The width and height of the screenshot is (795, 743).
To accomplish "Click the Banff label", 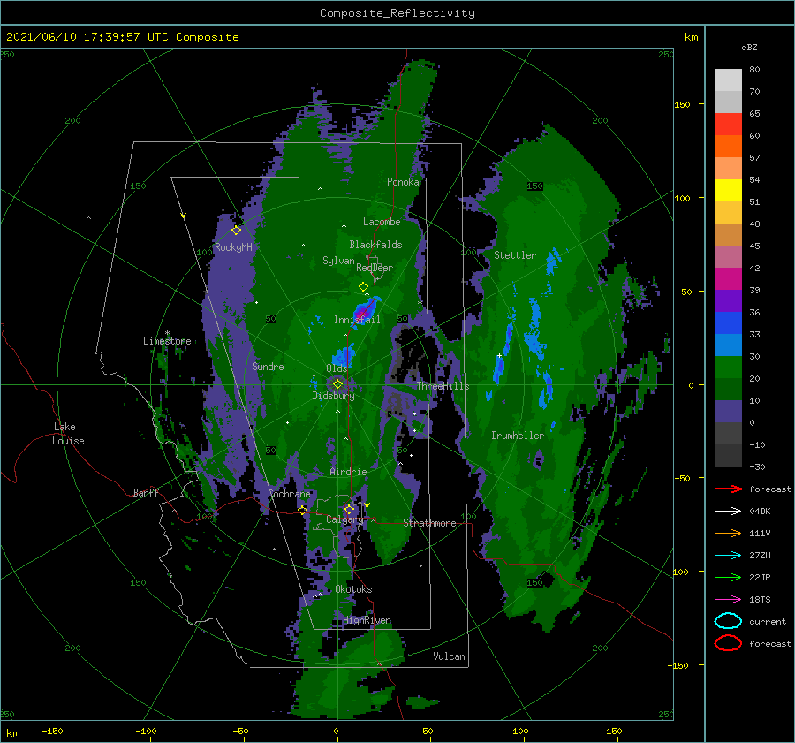I will click(x=146, y=492).
